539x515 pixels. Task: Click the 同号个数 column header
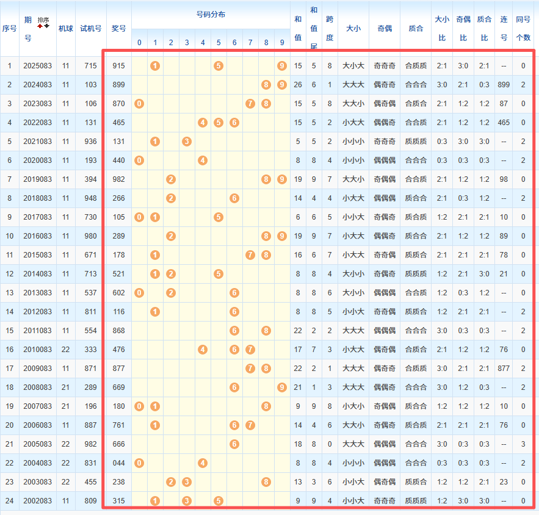pos(523,28)
